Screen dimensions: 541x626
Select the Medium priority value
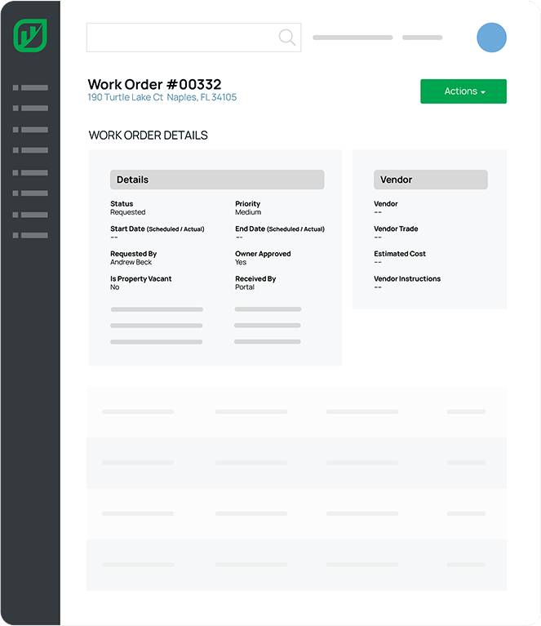coord(248,212)
